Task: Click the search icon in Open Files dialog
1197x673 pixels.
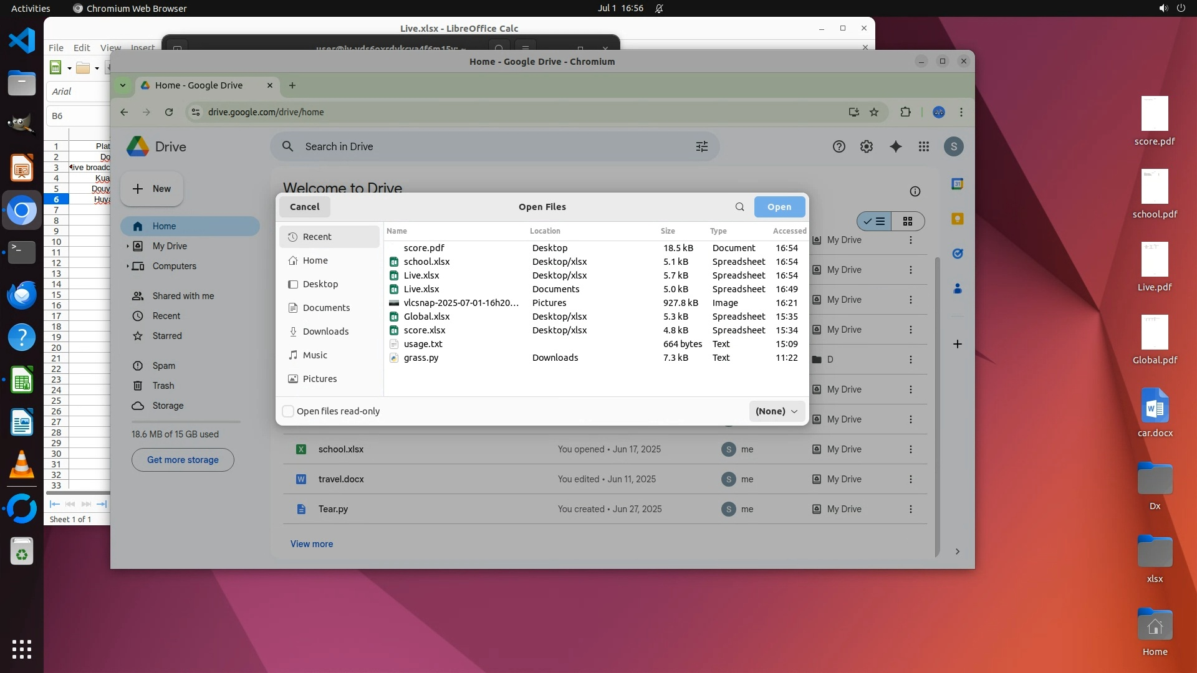Action: (739, 207)
